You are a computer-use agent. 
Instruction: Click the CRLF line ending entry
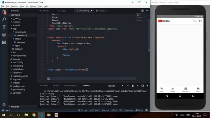click(121, 110)
